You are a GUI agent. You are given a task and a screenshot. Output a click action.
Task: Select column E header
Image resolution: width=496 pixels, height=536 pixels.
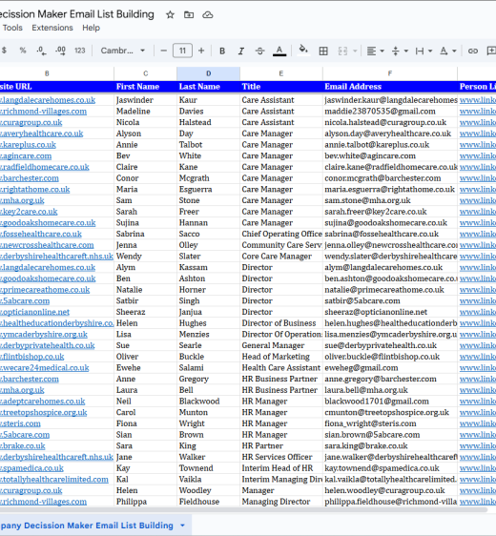coord(281,73)
